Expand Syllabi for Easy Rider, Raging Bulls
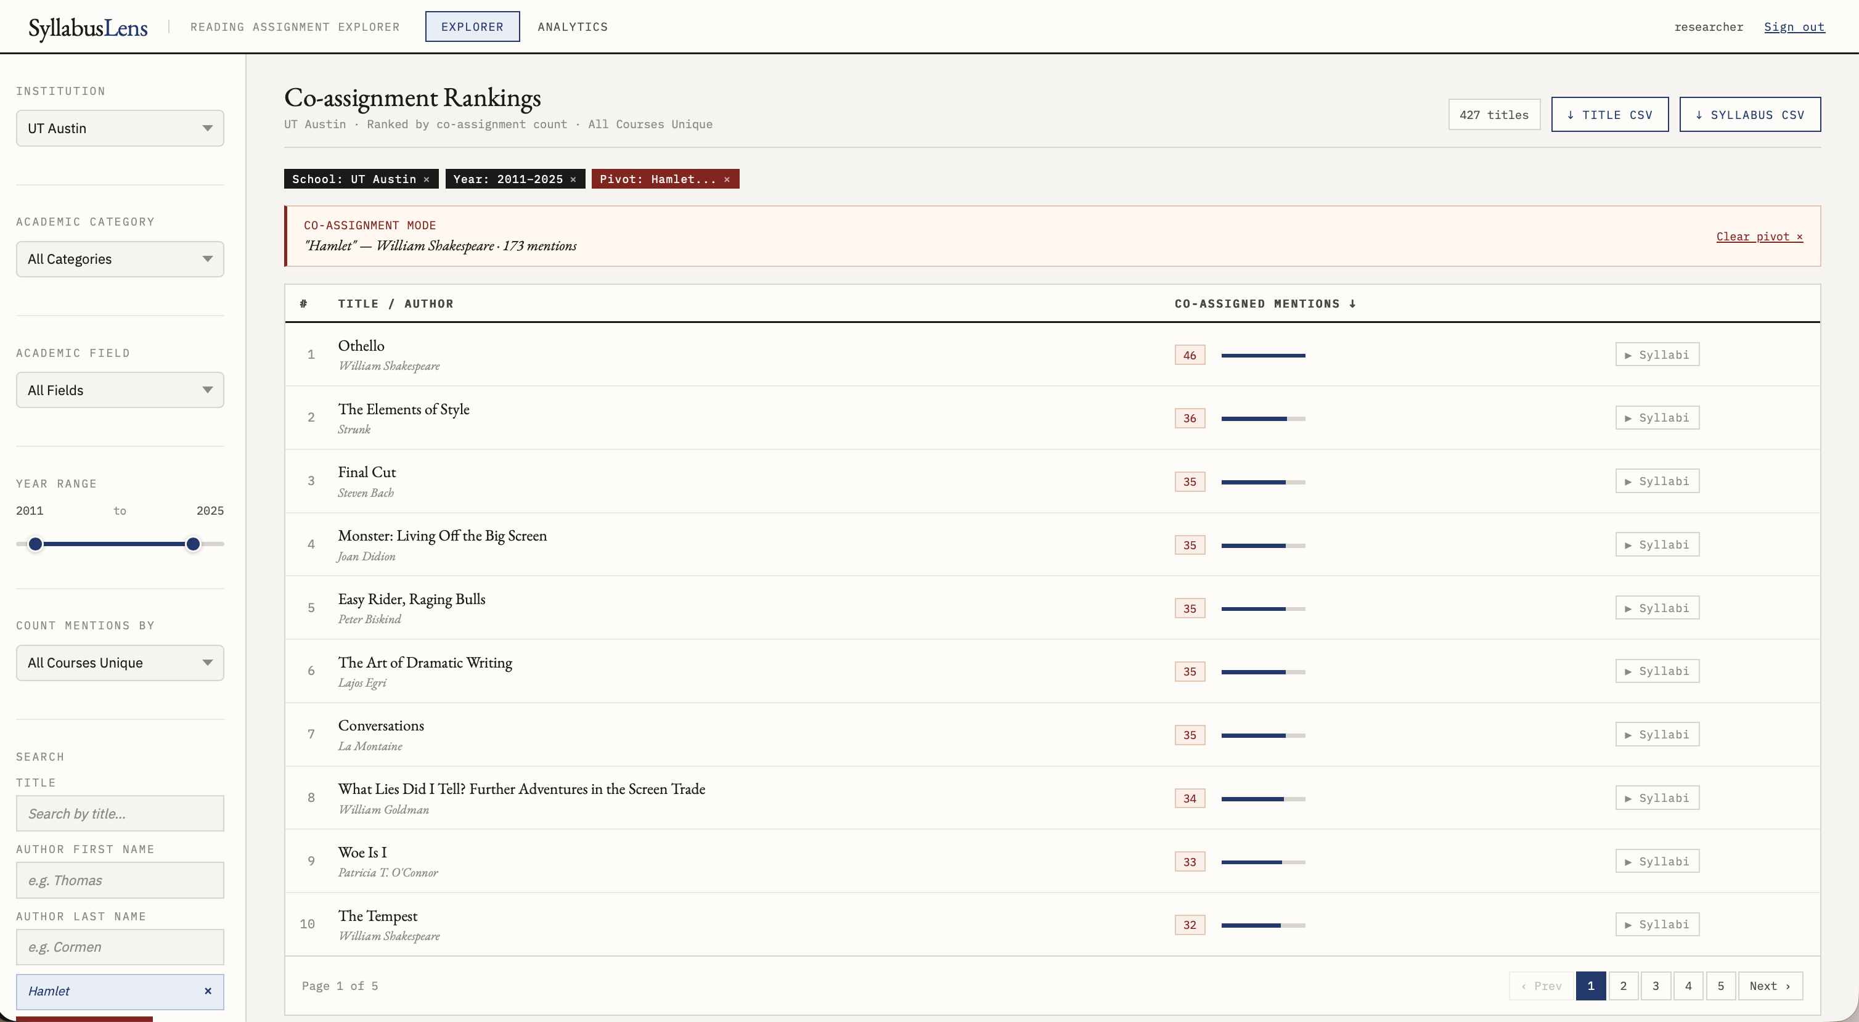Image resolution: width=1859 pixels, height=1022 pixels. 1657,608
